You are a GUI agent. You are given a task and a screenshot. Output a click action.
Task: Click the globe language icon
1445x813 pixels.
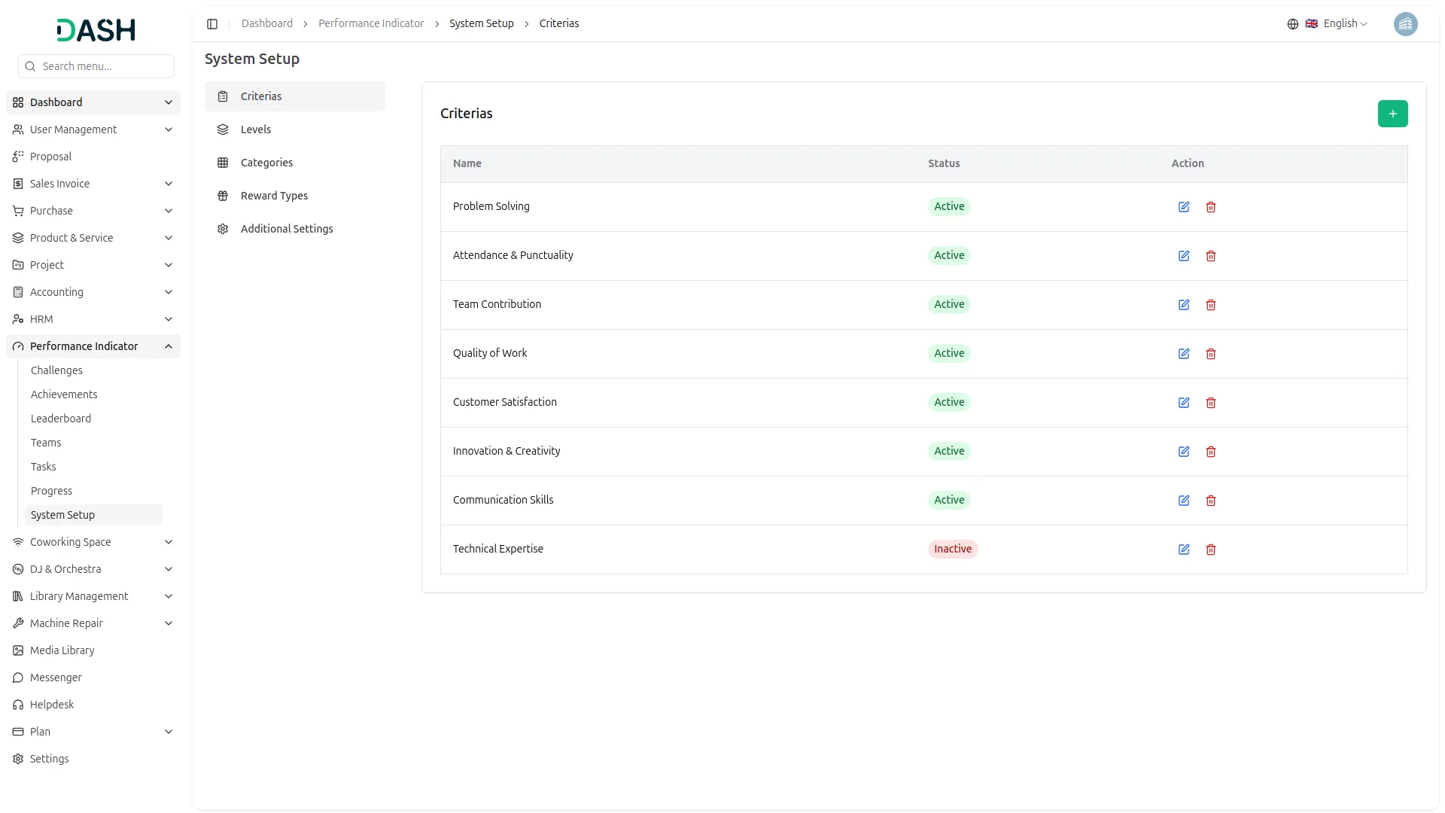pos(1293,24)
